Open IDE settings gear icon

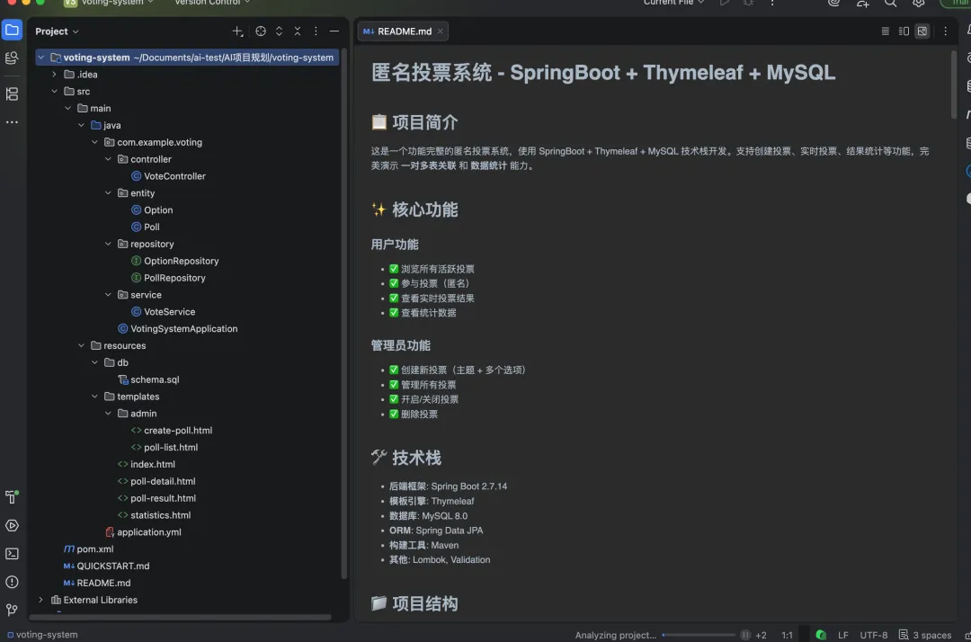[918, 3]
